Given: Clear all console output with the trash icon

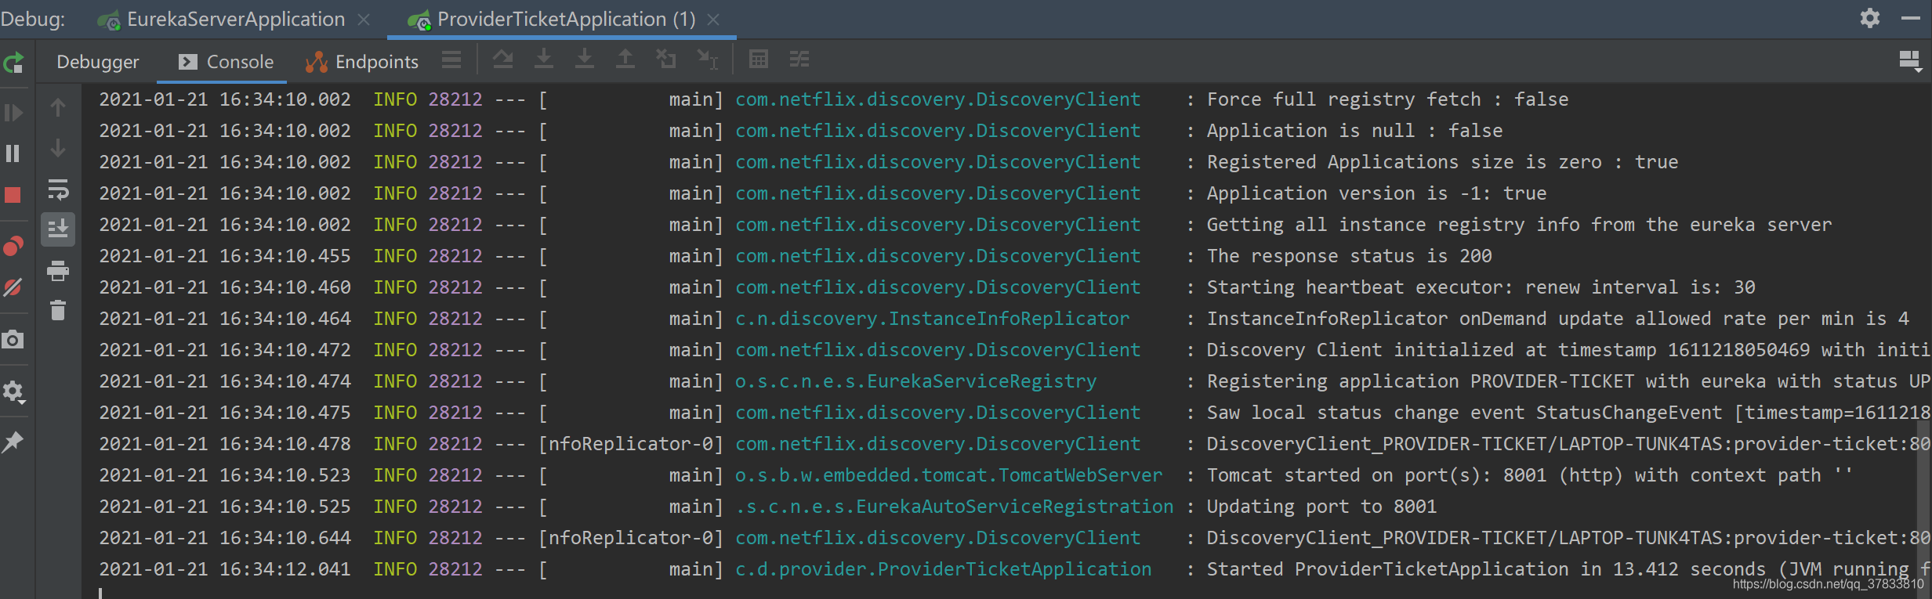Looking at the screenshot, I should pyautogui.click(x=58, y=310).
